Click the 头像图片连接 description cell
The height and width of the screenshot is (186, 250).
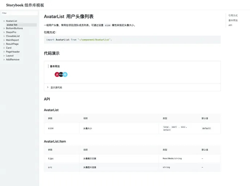[x=119, y=167]
